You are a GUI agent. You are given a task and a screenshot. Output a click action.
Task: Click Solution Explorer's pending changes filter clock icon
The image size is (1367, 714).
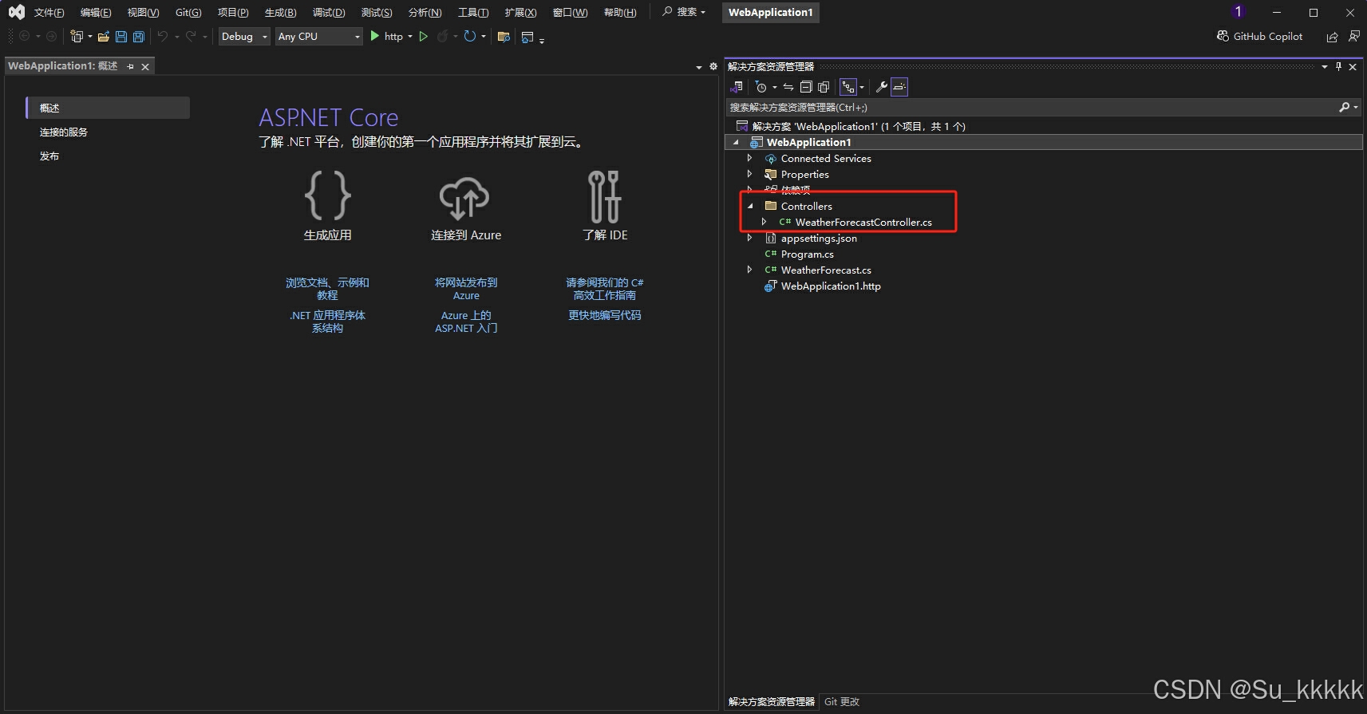(761, 87)
